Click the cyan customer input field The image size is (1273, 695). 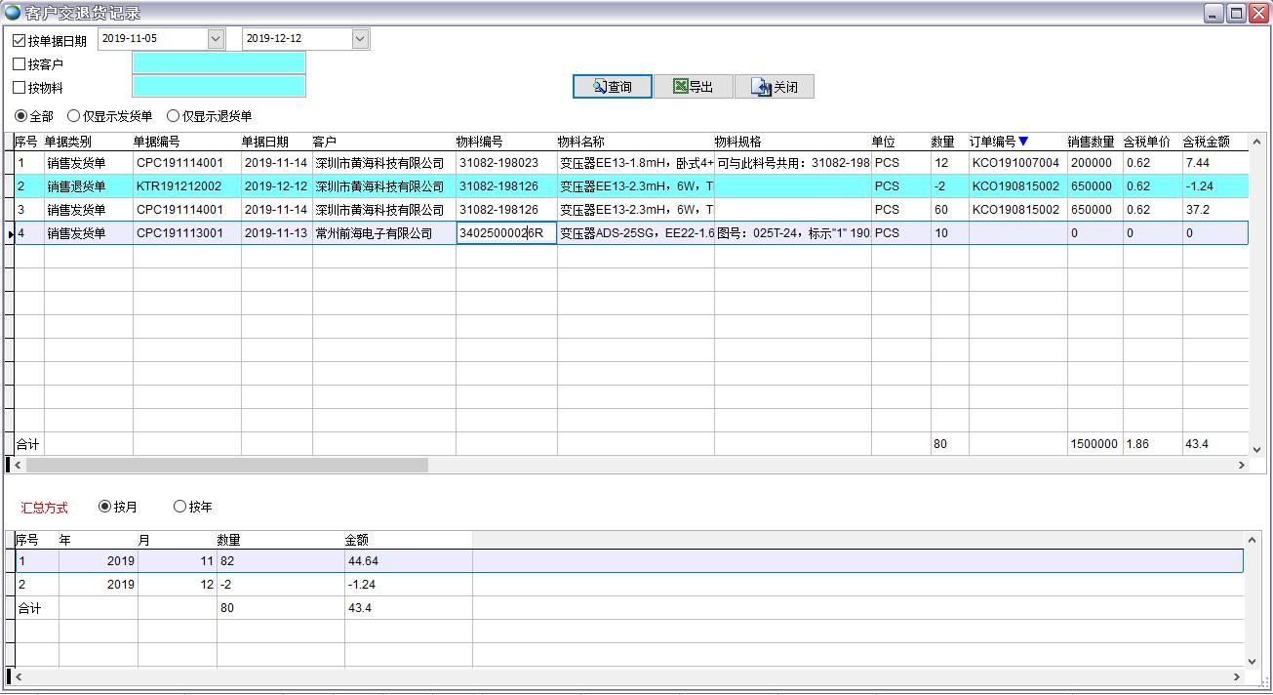(219, 62)
